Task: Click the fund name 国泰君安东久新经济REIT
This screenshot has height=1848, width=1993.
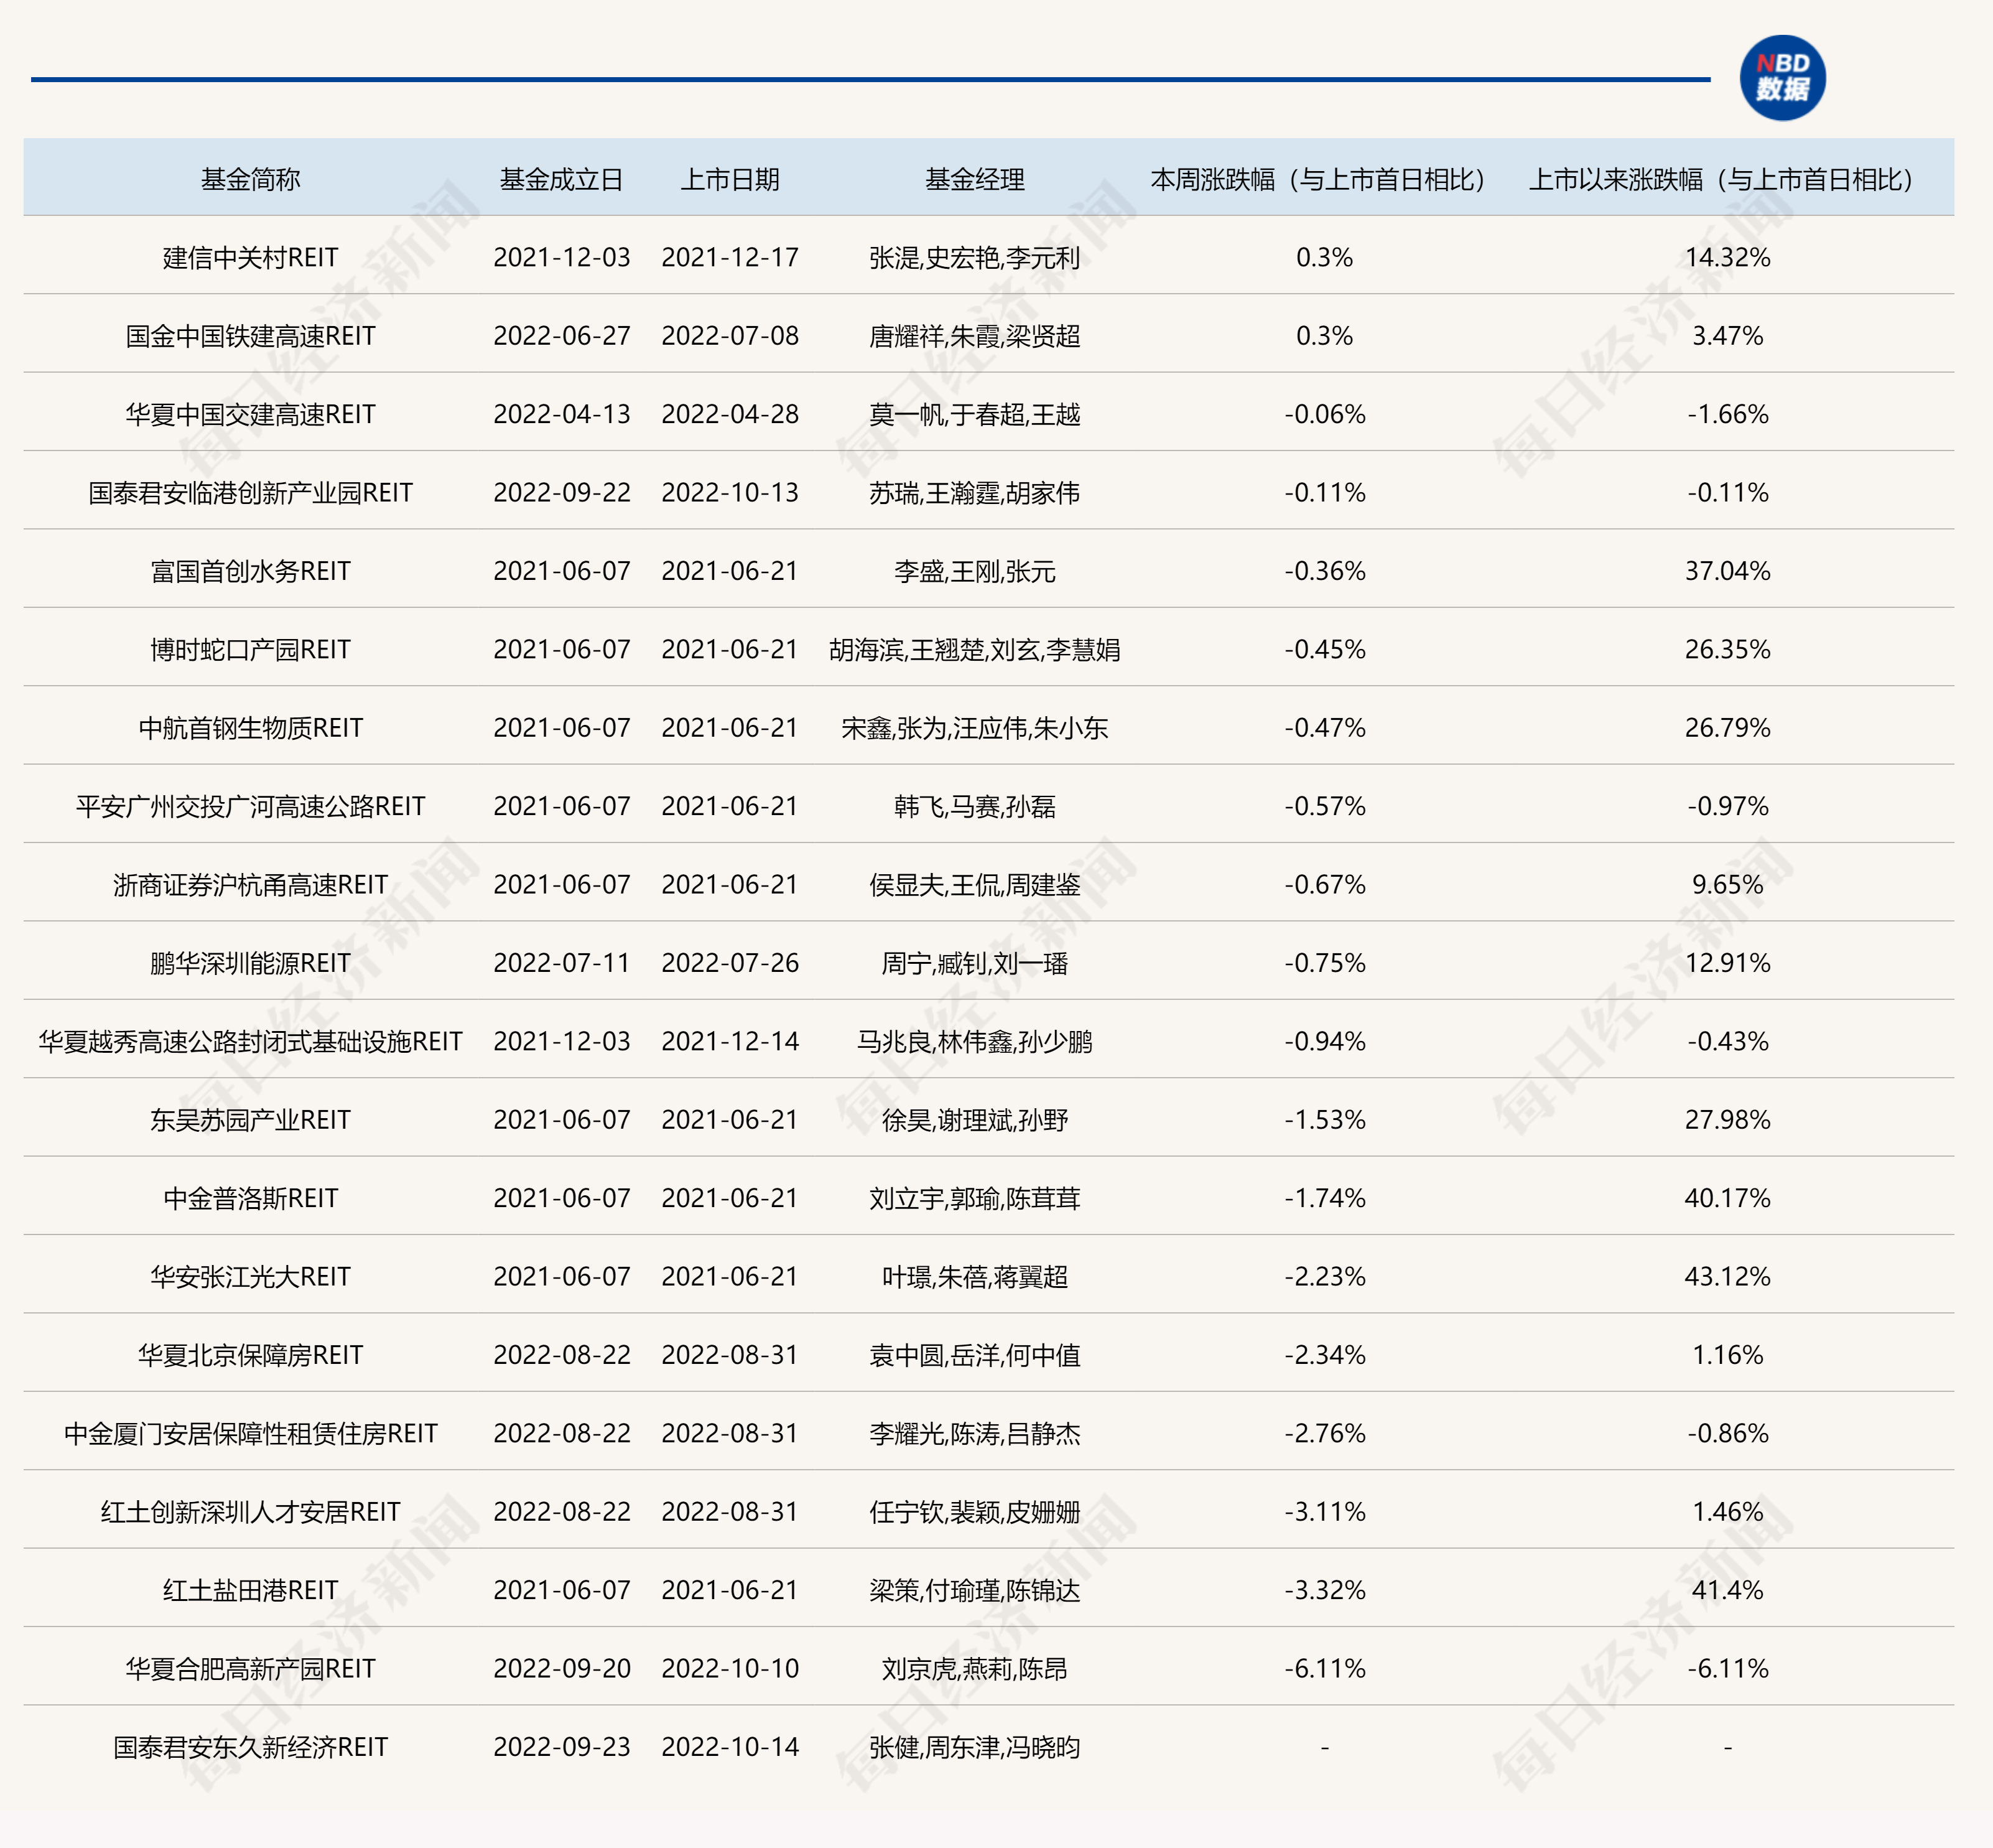Action: [250, 1747]
